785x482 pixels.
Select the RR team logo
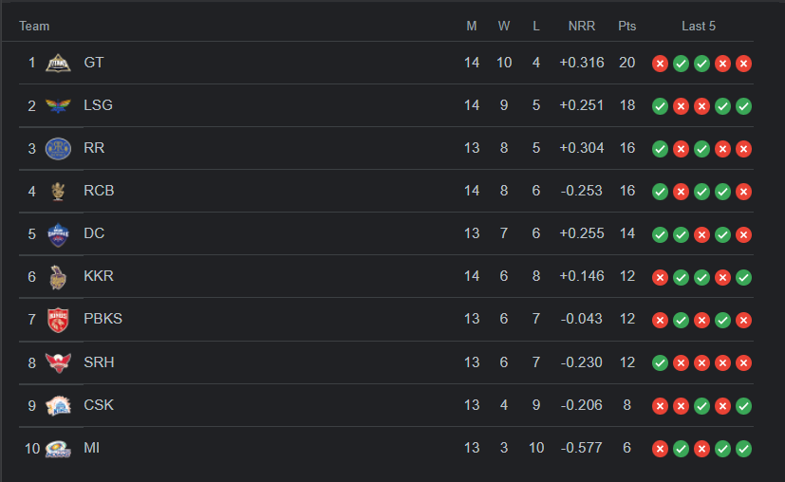[59, 148]
